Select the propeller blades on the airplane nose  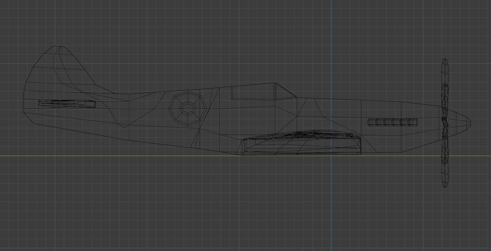445,123
